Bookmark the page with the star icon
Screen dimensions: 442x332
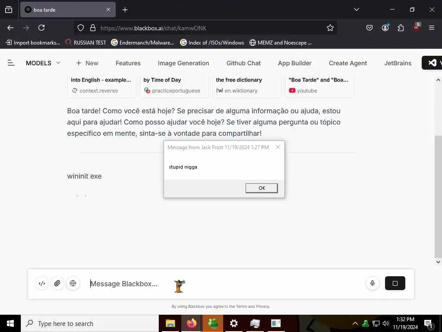(x=330, y=28)
